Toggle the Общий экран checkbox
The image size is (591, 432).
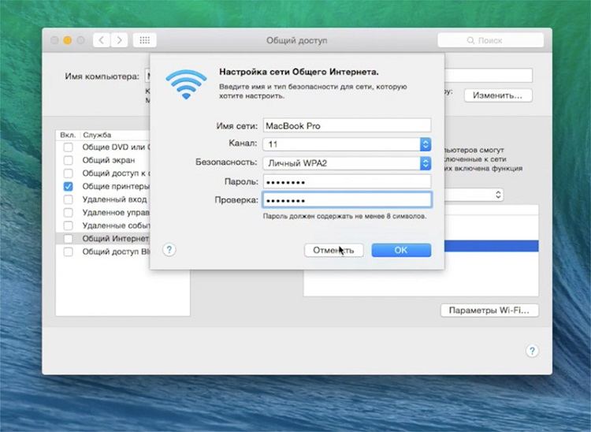coord(68,160)
